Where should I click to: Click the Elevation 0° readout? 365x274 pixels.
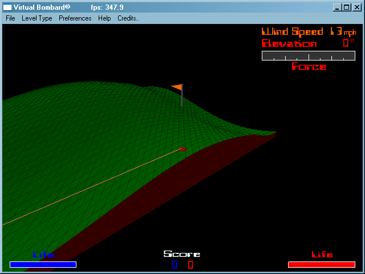tap(308, 43)
